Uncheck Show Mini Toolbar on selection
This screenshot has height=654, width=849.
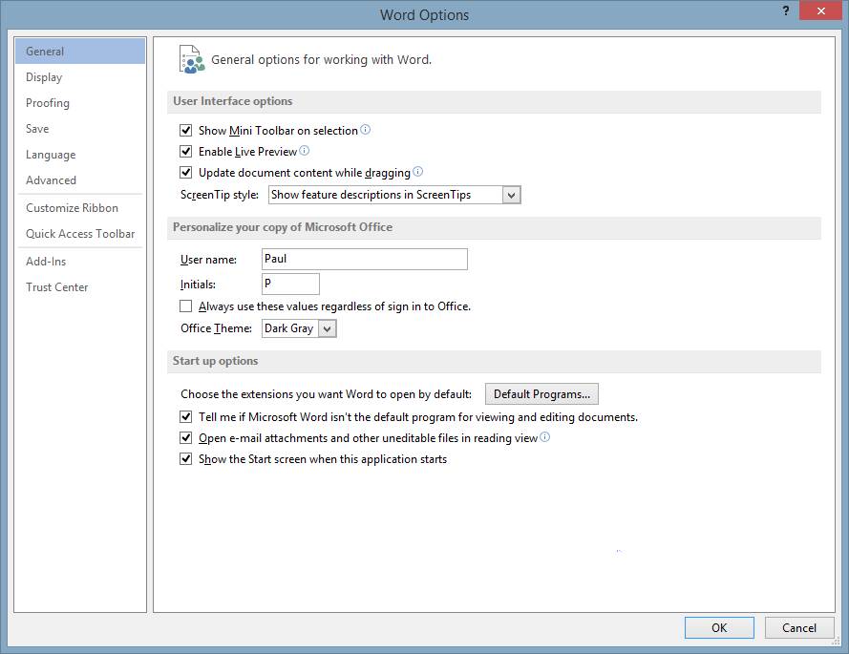[186, 130]
